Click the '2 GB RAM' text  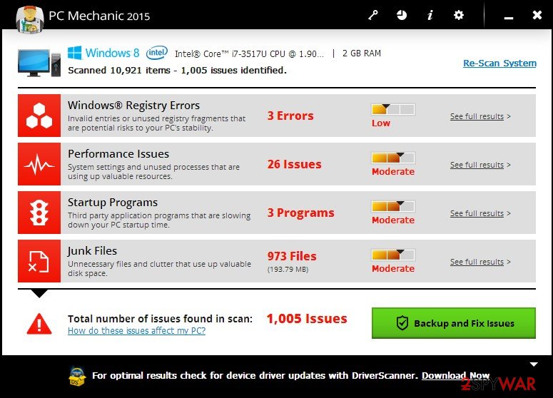[x=362, y=53]
